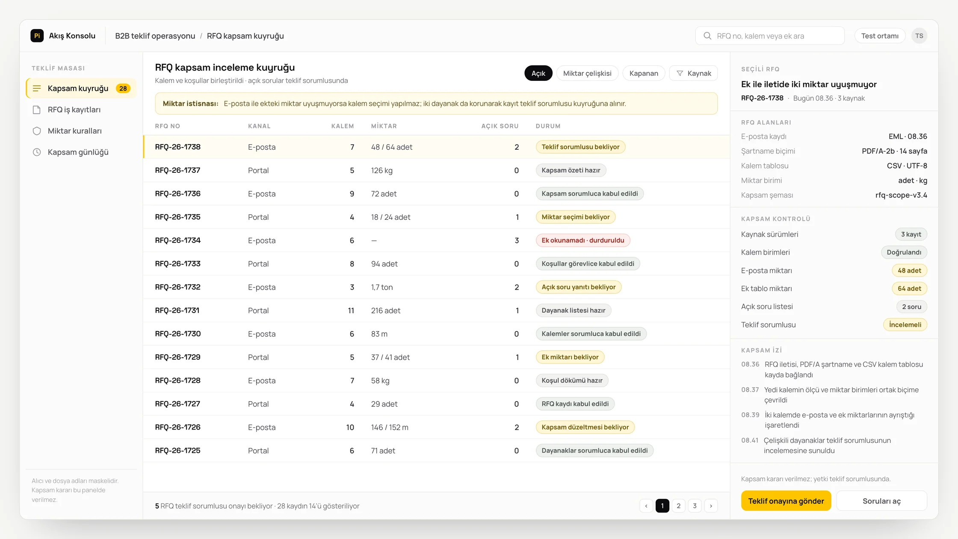Go to previous page arrow

(646, 506)
